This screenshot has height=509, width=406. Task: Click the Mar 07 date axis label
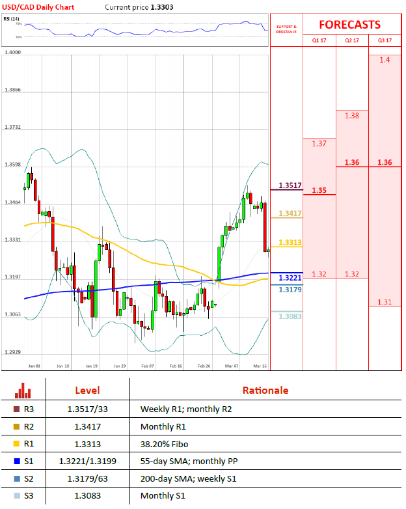click(232, 366)
